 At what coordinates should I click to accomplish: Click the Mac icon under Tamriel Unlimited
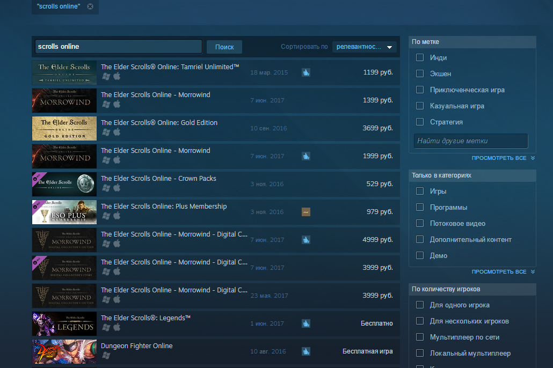[x=117, y=76]
